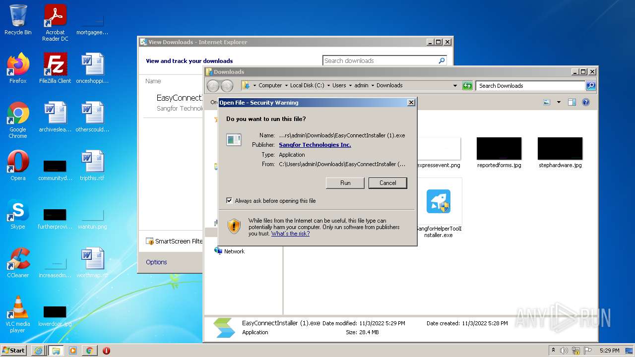Focus the Search Downloads field in Explorer
The image size is (635, 357).
(x=530, y=86)
